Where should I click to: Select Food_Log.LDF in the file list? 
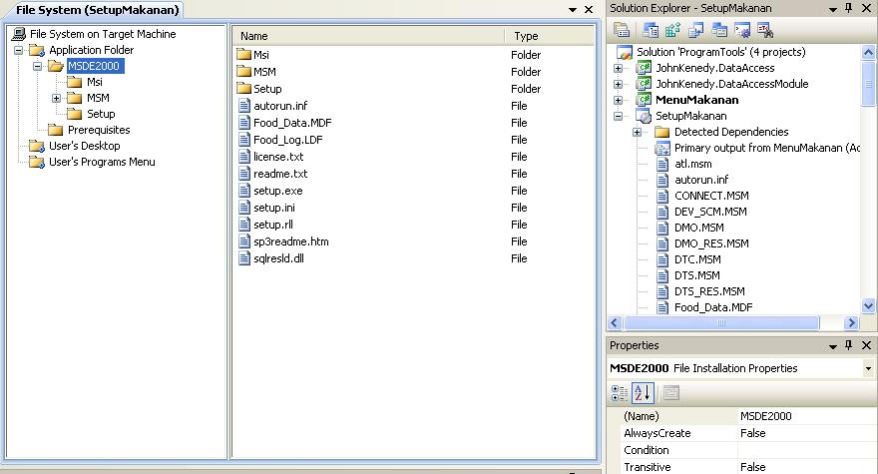[x=287, y=140]
